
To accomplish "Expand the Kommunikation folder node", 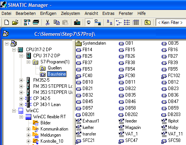I will pos(28,129).
